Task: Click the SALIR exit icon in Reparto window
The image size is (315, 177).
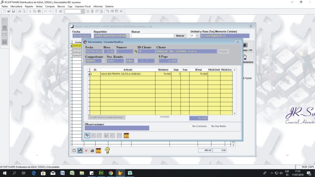Action: coord(98,151)
